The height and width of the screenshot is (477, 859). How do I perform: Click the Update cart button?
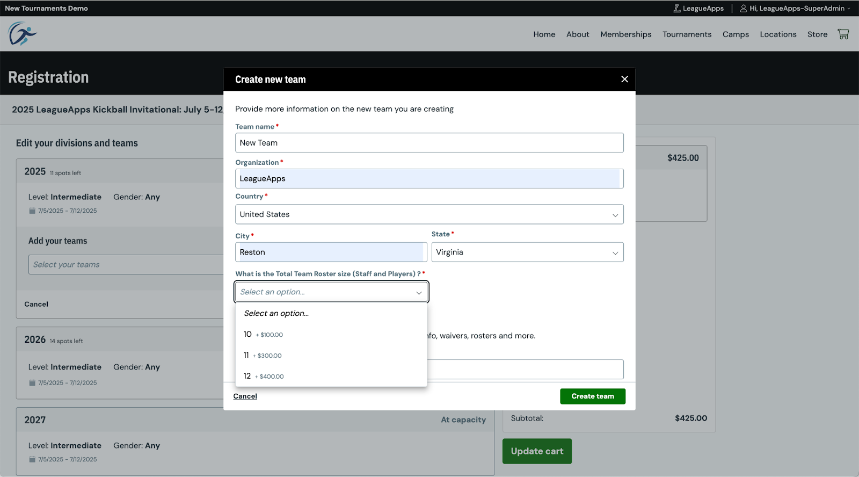537,451
